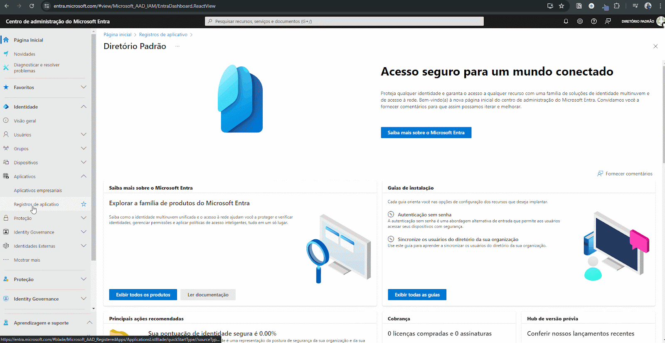This screenshot has height=343, width=665.
Task: Click Saiba mais sobre o Microsoft Entra button
Action: coord(426,133)
